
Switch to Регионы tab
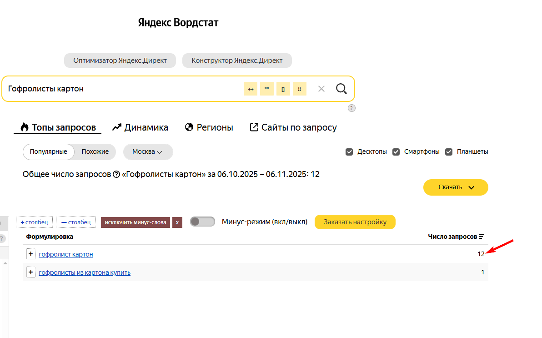209,127
